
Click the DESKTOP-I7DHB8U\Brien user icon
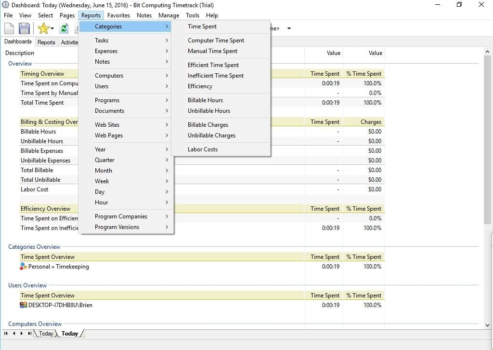[x=23, y=305]
